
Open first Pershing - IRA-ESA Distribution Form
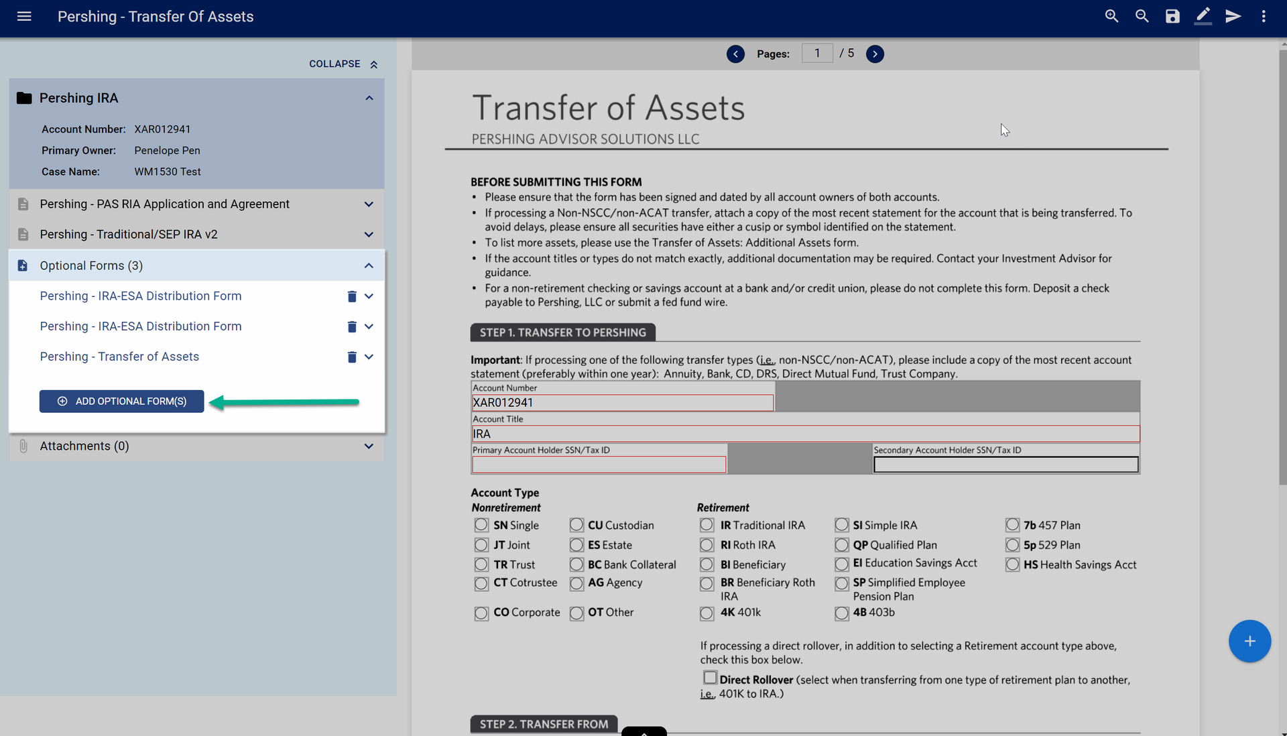[141, 296]
